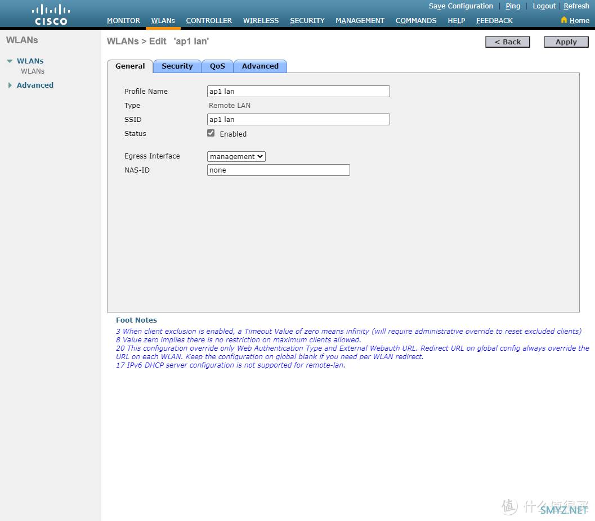Open the Ping utility link
The height and width of the screenshot is (521, 595).
(x=513, y=6)
